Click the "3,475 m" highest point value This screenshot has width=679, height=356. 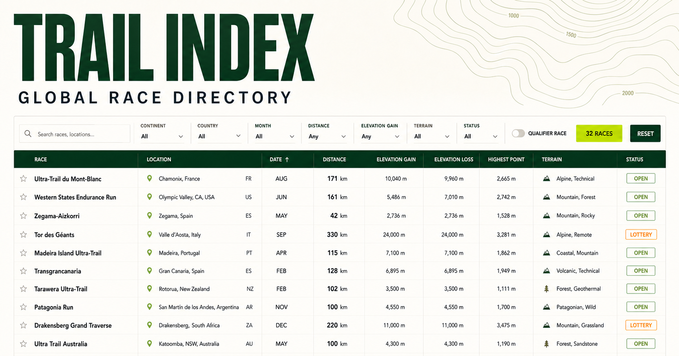(506, 325)
